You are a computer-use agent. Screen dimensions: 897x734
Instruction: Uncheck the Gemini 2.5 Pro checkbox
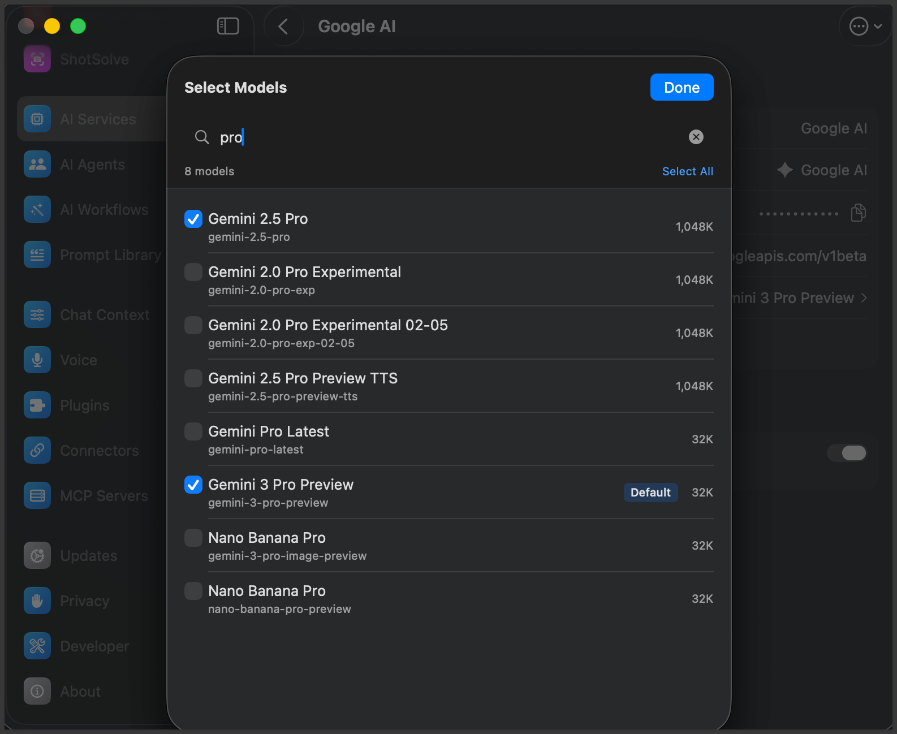coord(193,219)
